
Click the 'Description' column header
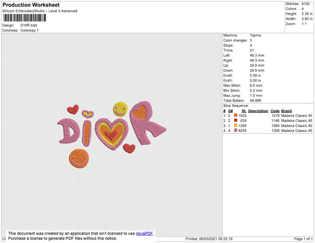pyautogui.click(x=258, y=111)
